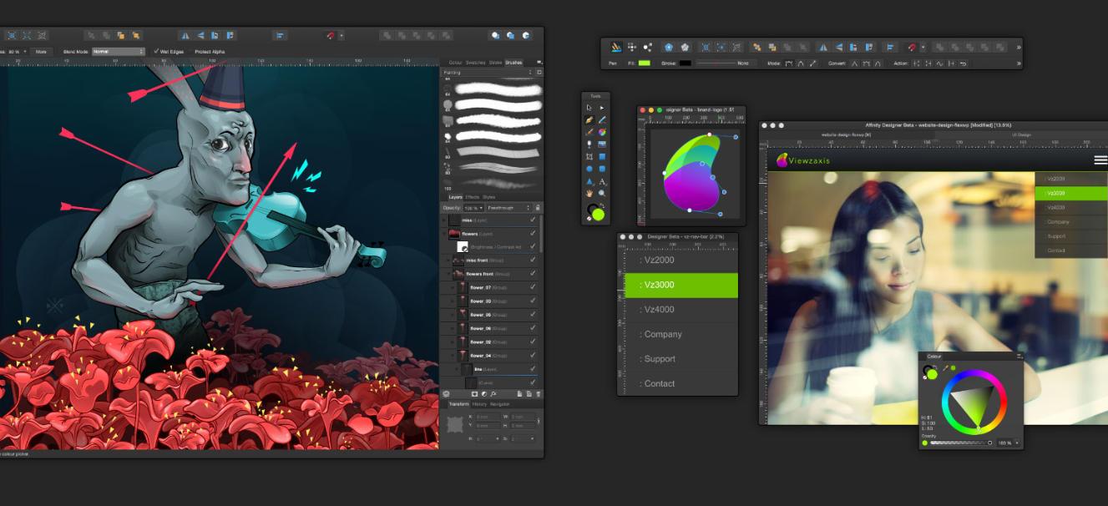Open snapping options arrow in painting window toolbar

click(342, 35)
